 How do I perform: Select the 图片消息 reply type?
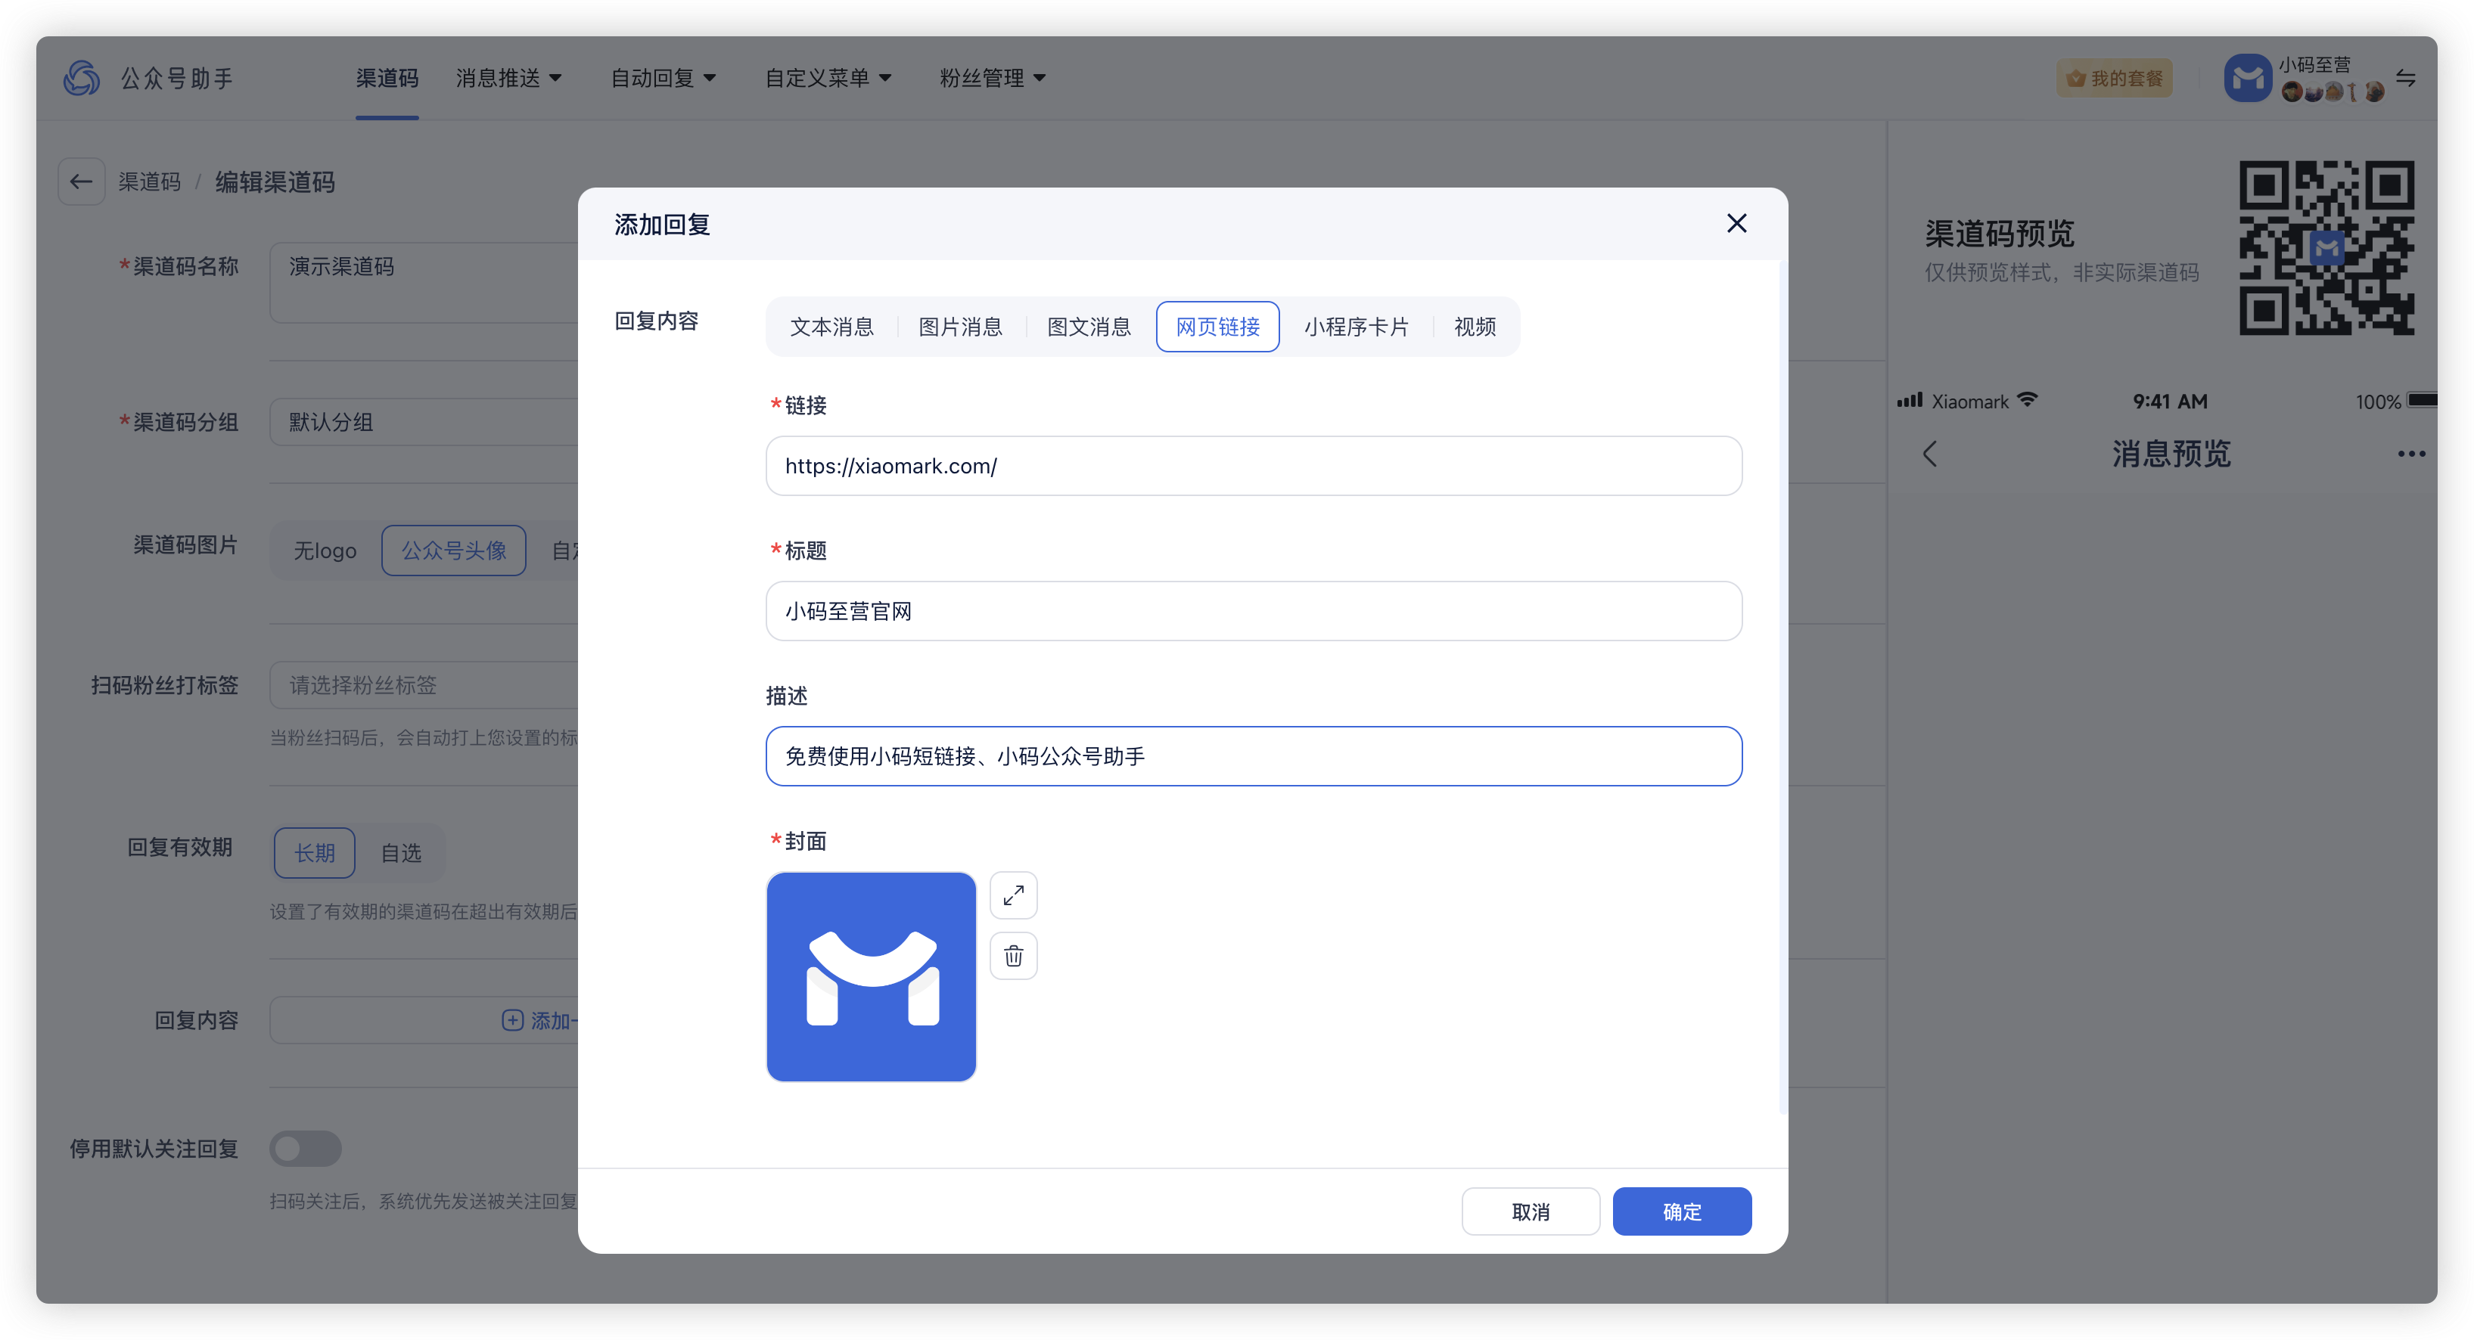[960, 327]
